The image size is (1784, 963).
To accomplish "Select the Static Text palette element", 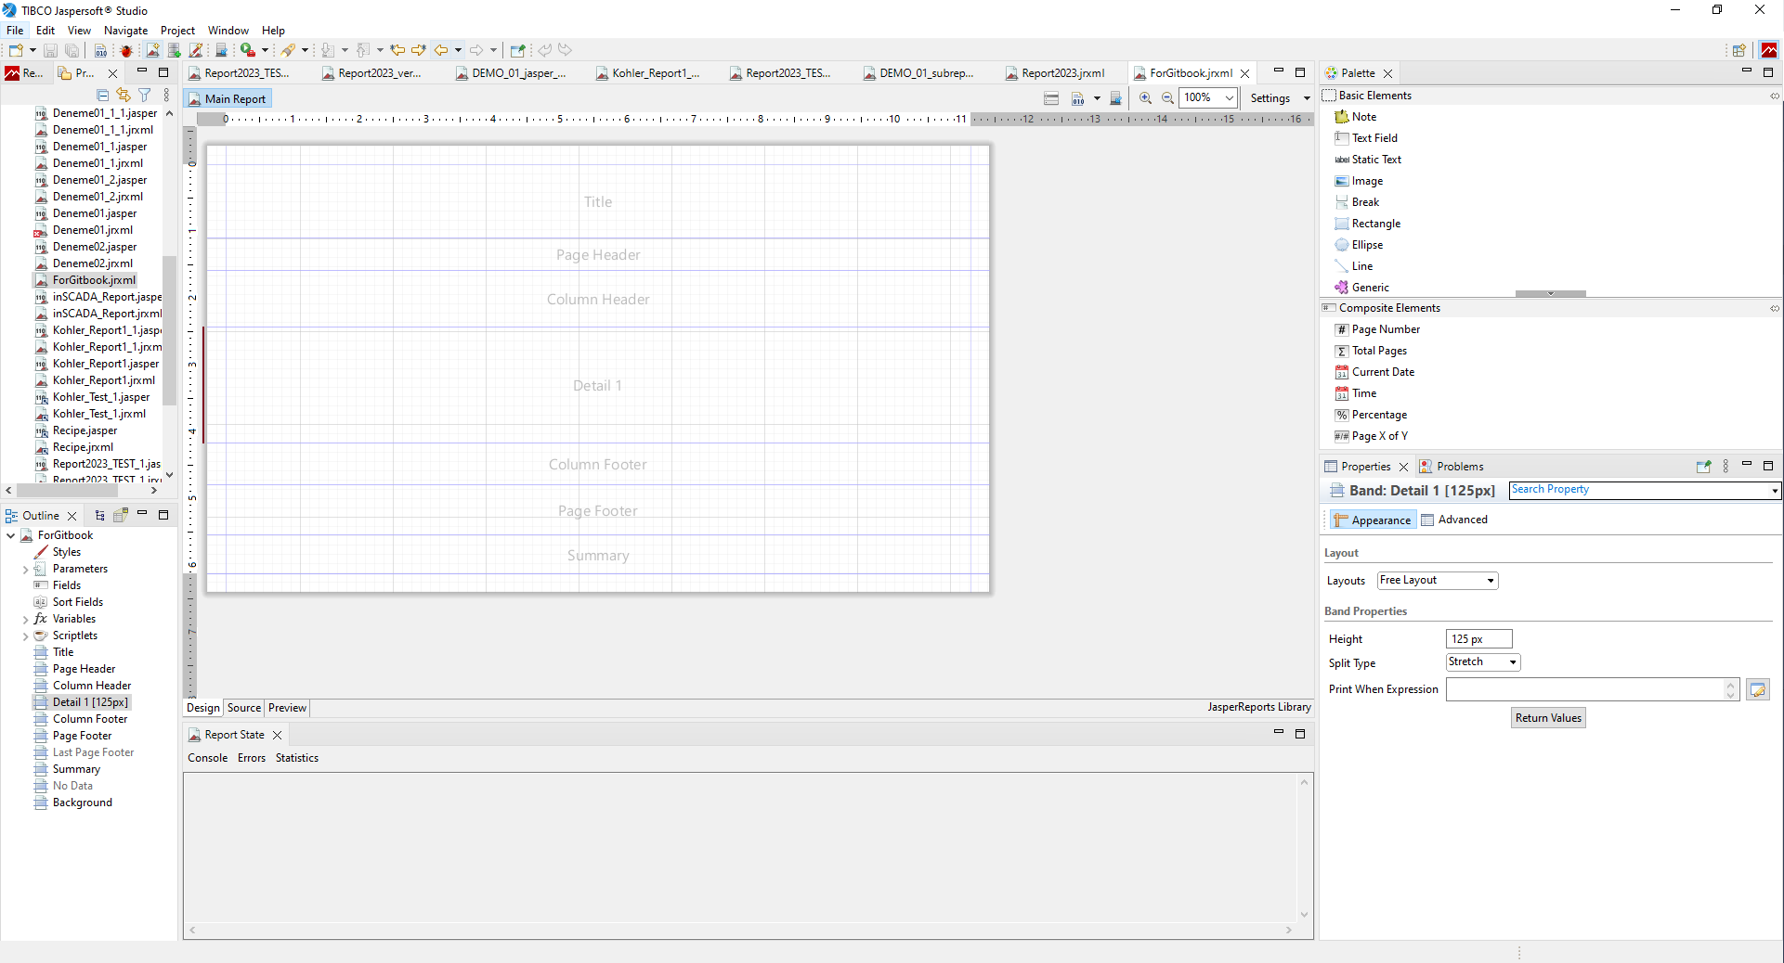I will [1368, 160].
